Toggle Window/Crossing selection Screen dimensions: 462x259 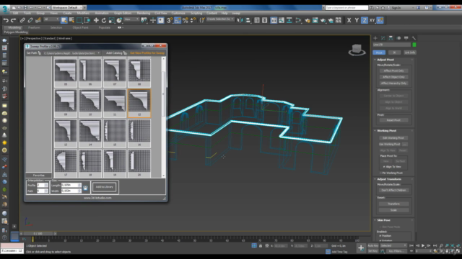[87, 20]
